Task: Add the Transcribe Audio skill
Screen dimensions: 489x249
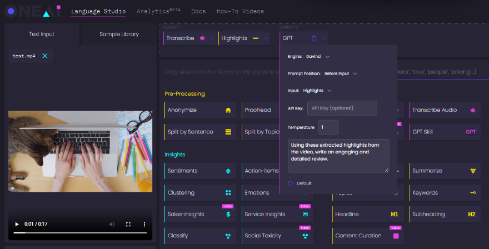Action: click(445, 110)
